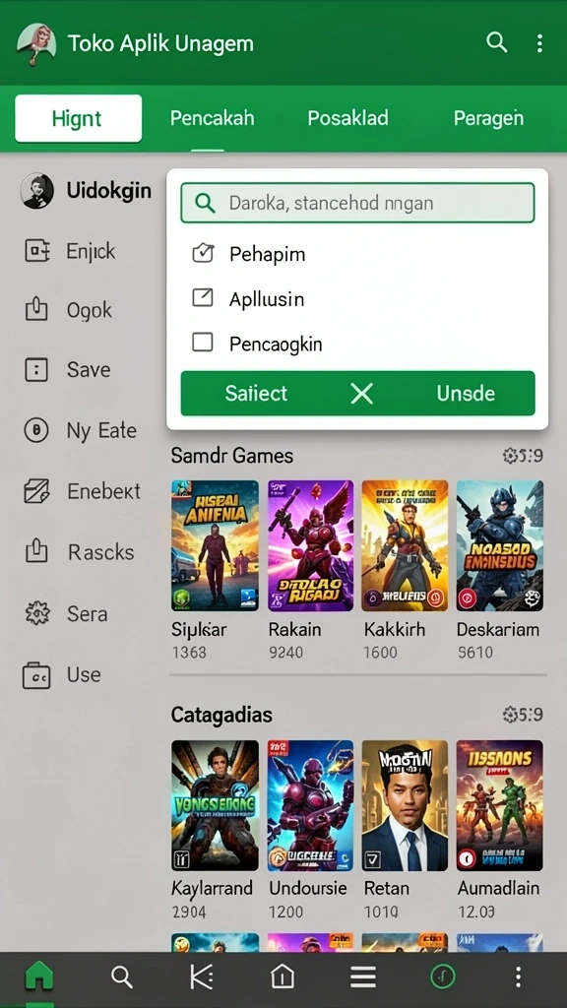Screen dimensions: 567x1008
Task: Click the Pencaogkin option label
Action: point(276,344)
